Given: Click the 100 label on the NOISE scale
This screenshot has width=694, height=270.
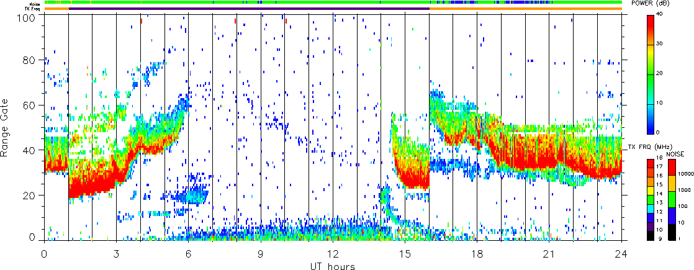Looking at the screenshot, I should 683,206.
